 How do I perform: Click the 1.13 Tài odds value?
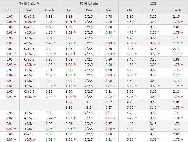69,17
